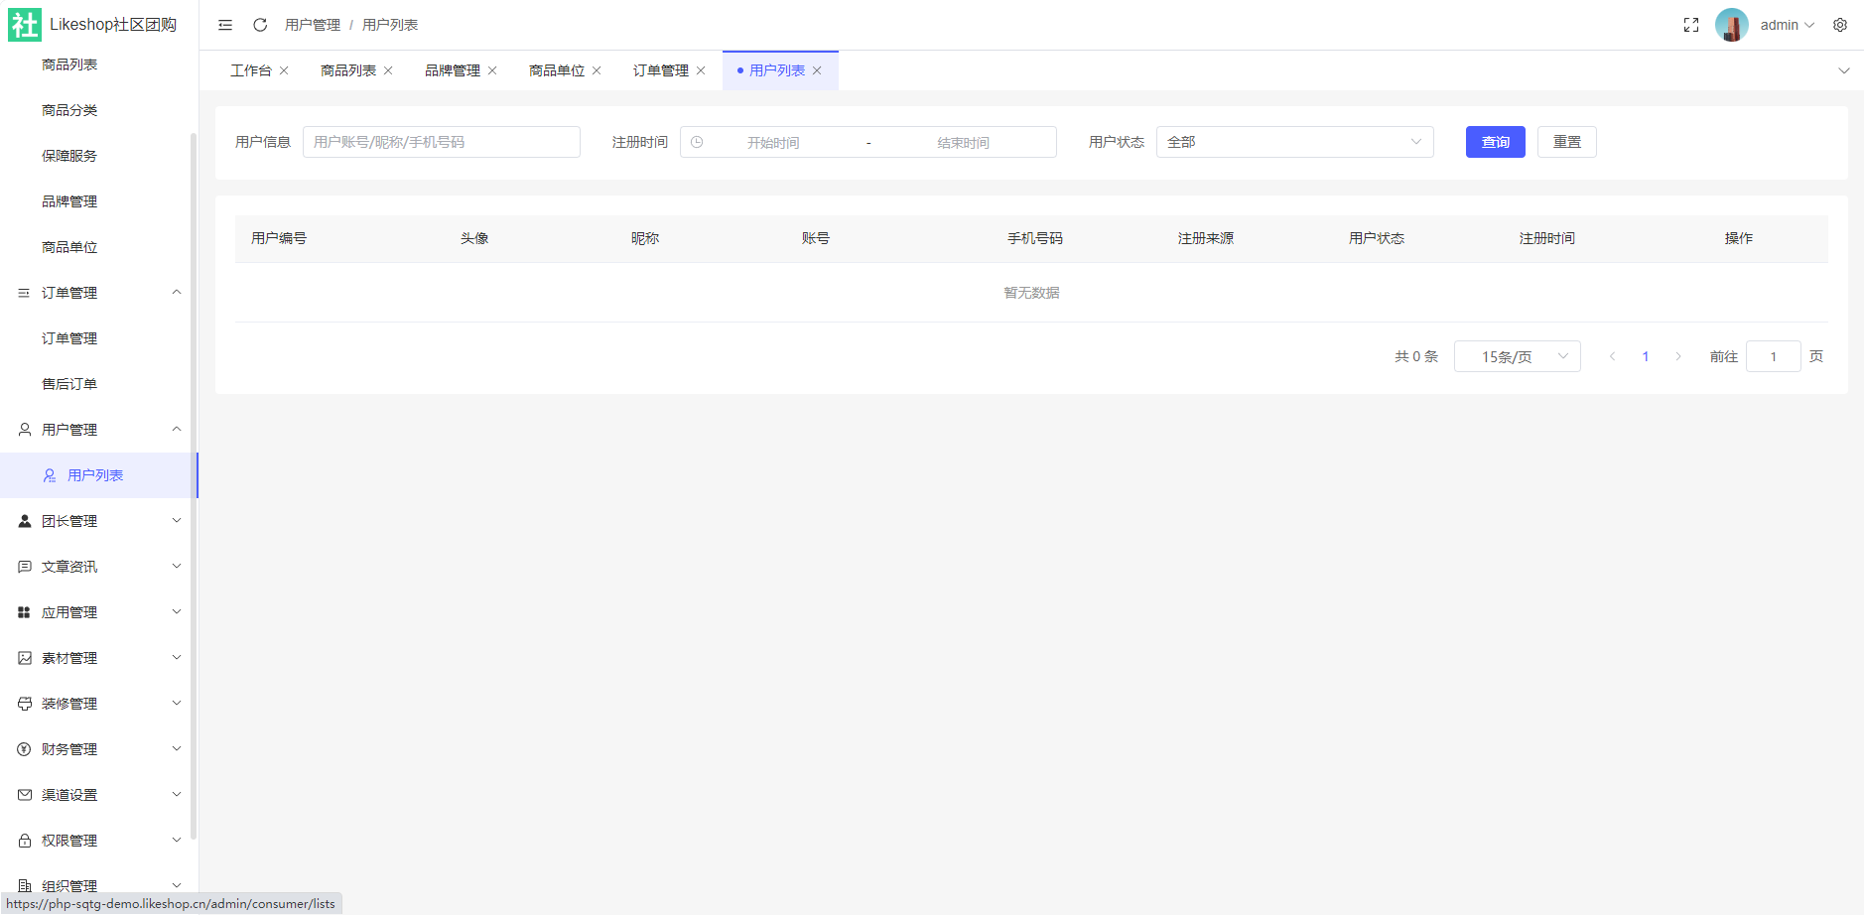This screenshot has width=1864, height=915.
Task: Toggle fullscreen mode icon
Action: [x=1691, y=25]
